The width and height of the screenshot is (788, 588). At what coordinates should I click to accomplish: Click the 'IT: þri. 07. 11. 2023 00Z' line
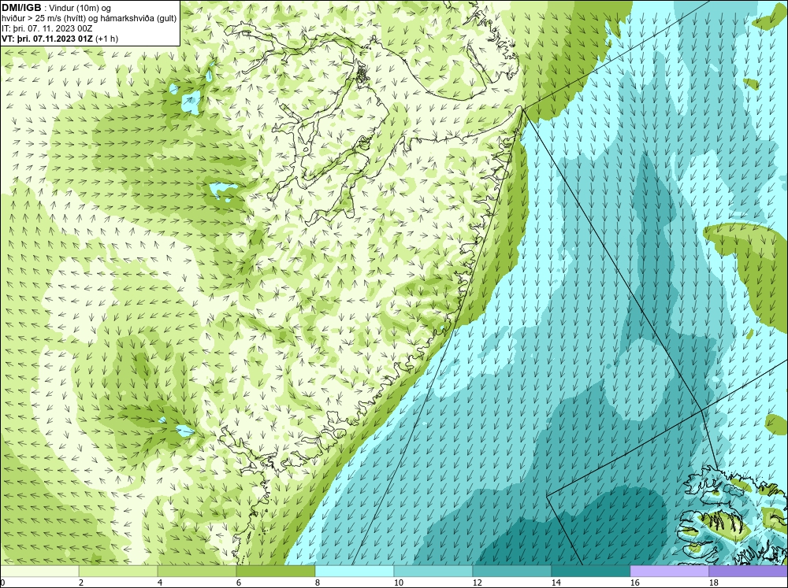pyautogui.click(x=46, y=28)
